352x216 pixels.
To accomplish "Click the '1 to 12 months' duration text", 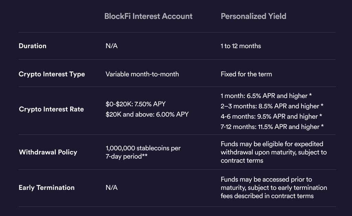I will [x=241, y=46].
